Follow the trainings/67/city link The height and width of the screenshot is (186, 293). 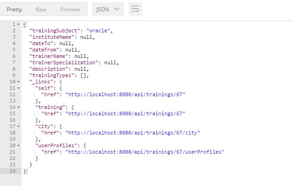coord(133,133)
